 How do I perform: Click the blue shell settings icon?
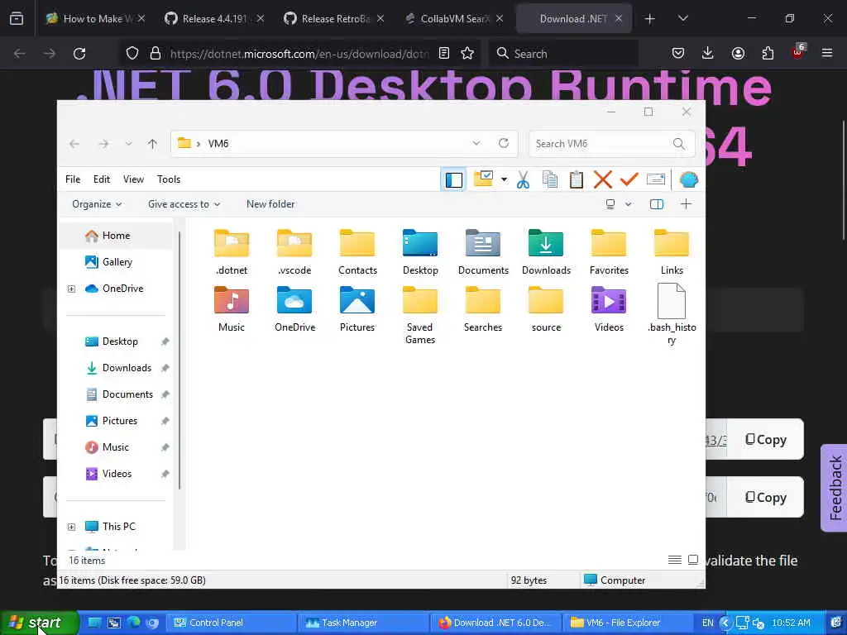pyautogui.click(x=689, y=179)
